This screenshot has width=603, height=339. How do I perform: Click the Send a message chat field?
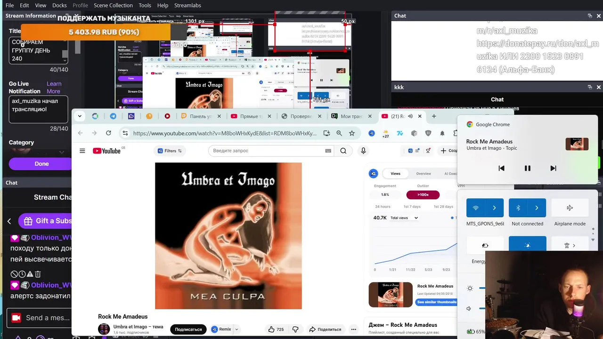click(x=39, y=318)
